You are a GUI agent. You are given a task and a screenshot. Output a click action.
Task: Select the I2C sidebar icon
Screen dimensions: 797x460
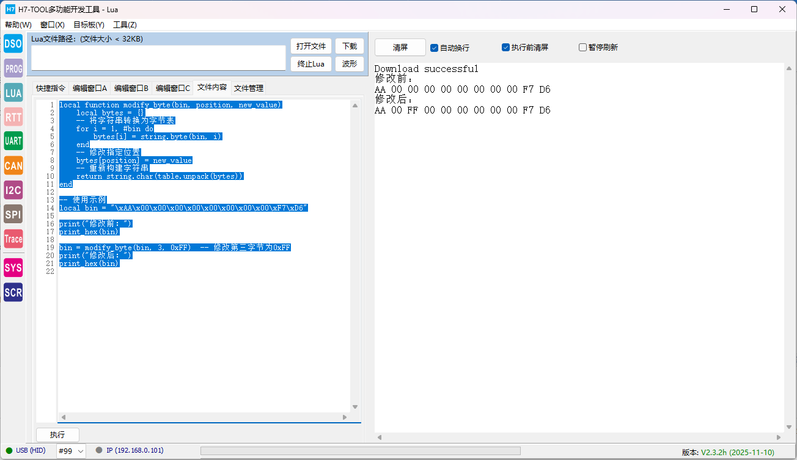point(13,190)
